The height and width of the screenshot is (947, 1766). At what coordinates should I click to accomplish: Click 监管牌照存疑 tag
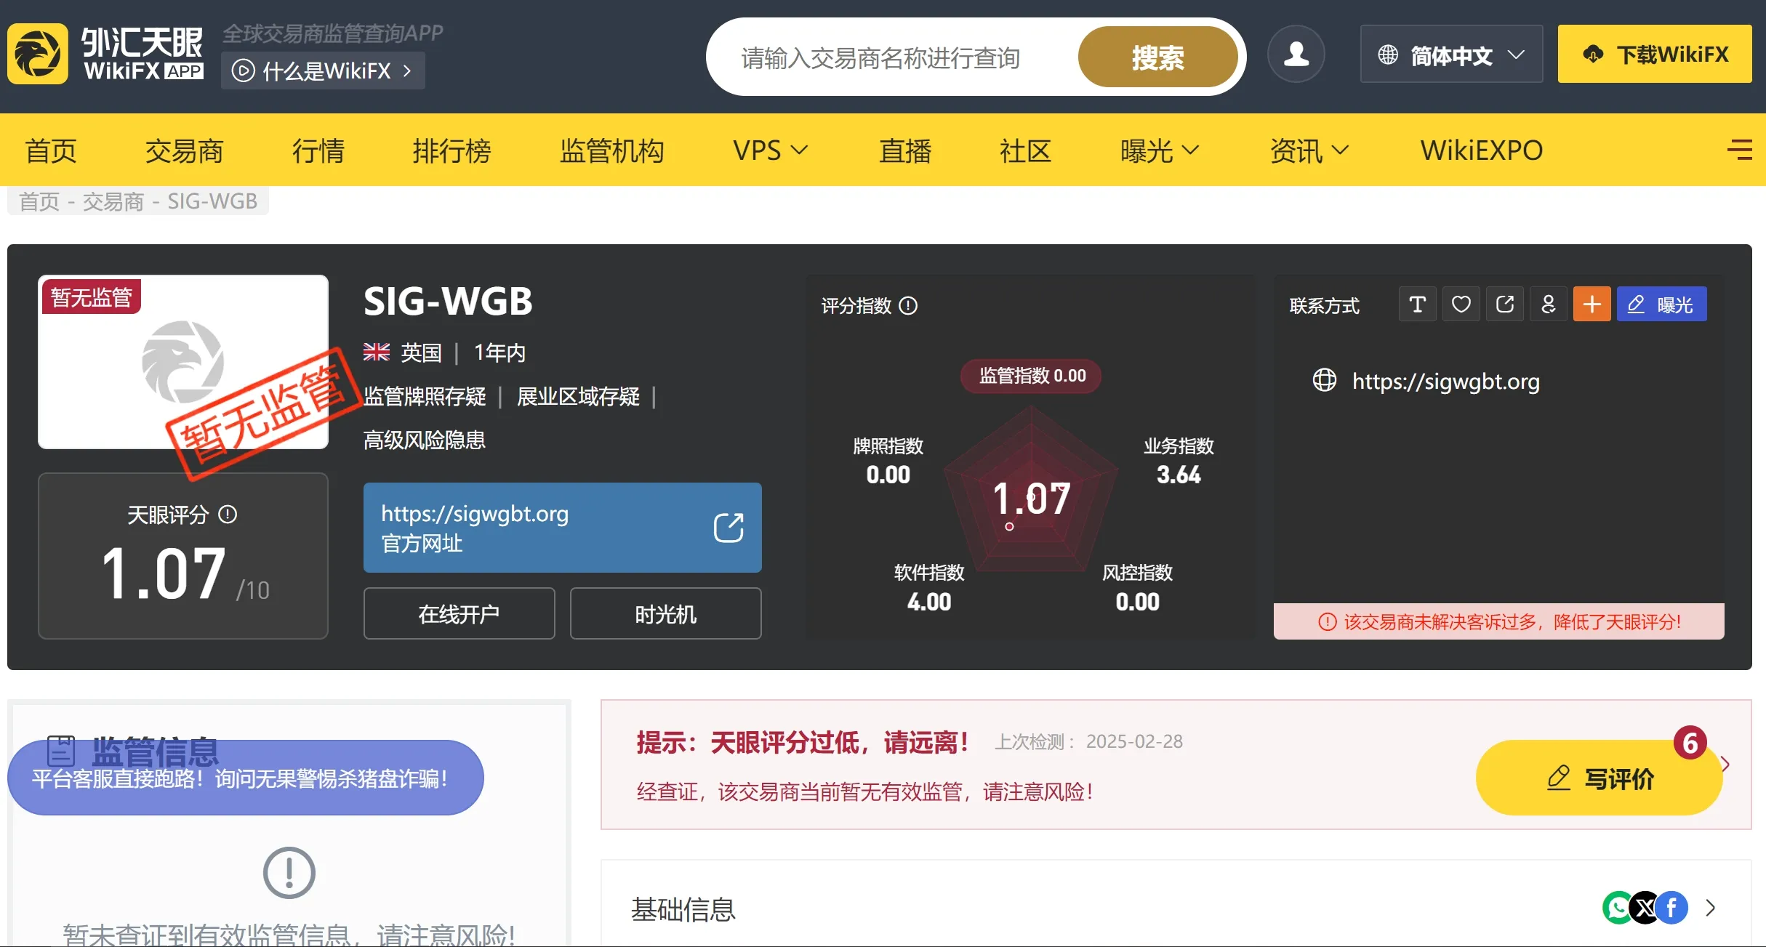[x=425, y=397]
